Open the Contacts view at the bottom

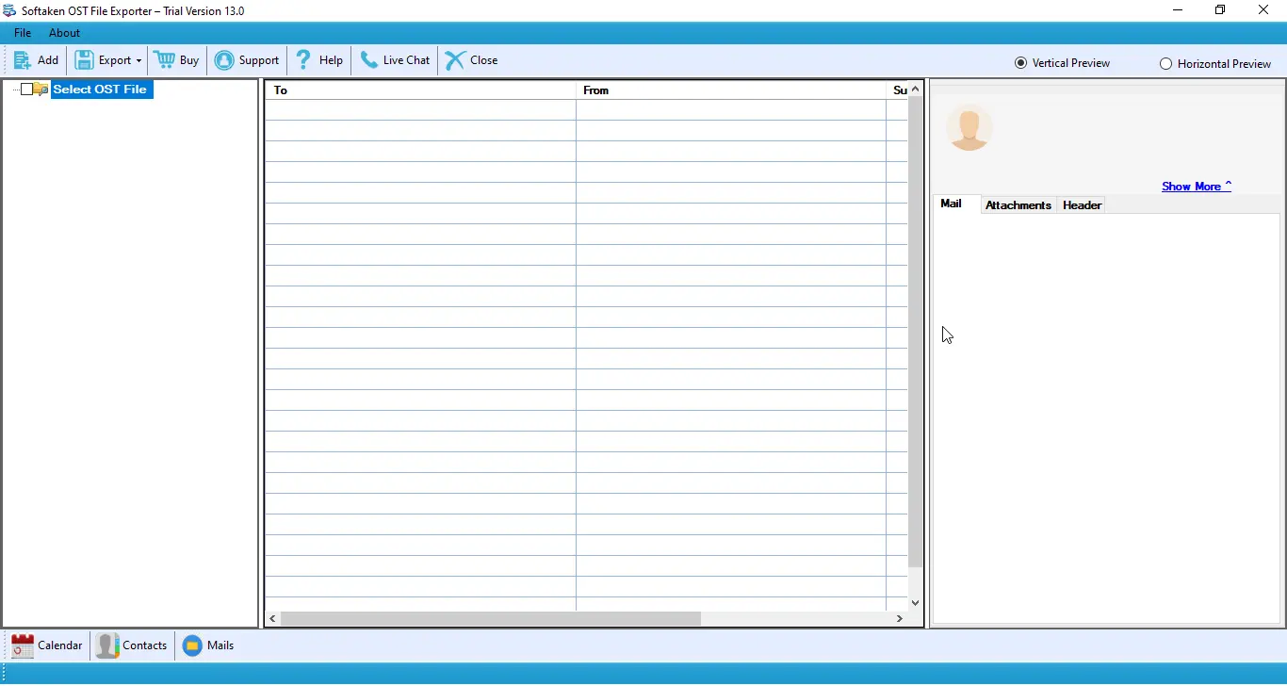click(132, 645)
